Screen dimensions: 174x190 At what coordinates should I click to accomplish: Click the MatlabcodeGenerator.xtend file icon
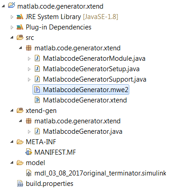tap(38, 100)
